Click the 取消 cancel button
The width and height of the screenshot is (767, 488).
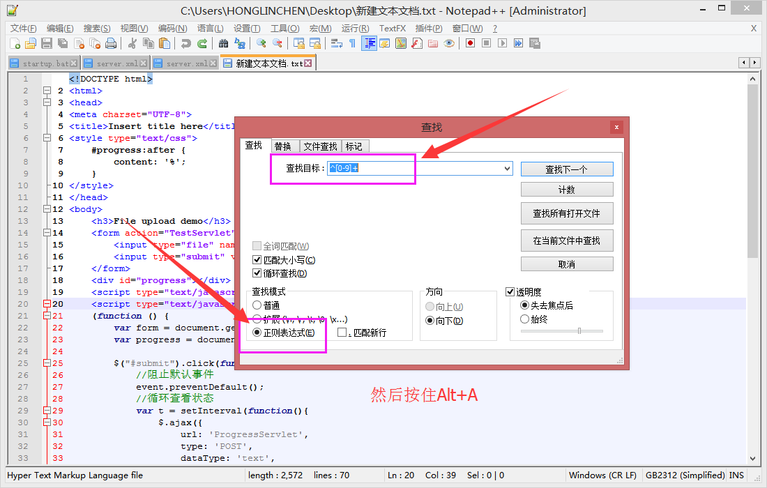coord(567,264)
